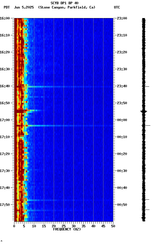The height and width of the screenshot is (244, 156).
Task: Click the '23:00' UTC time label
Action: (x=122, y=18)
